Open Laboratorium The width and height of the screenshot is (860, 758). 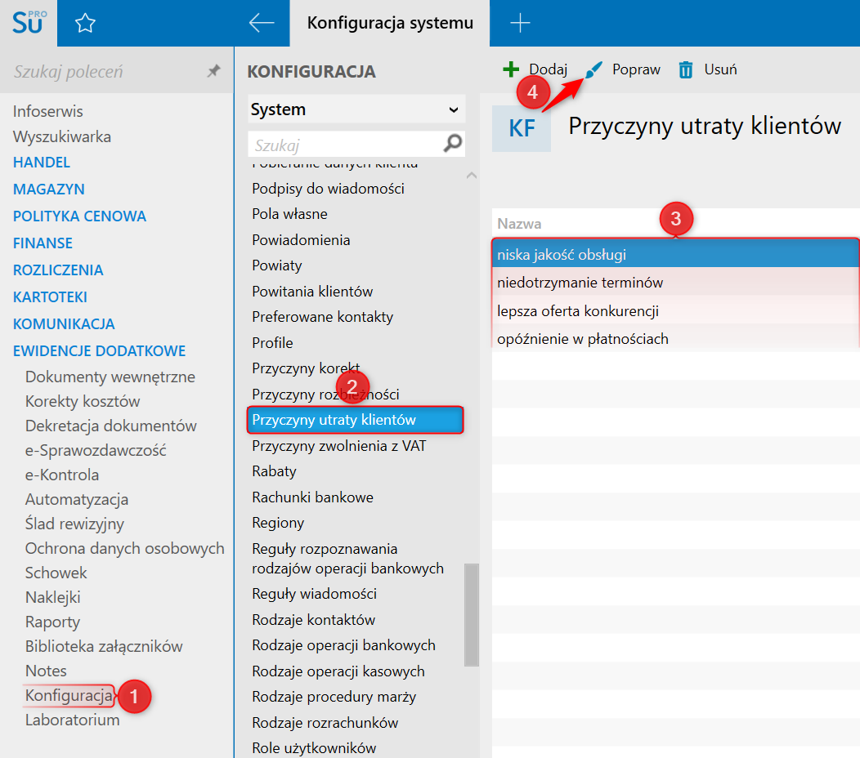pyautogui.click(x=73, y=720)
